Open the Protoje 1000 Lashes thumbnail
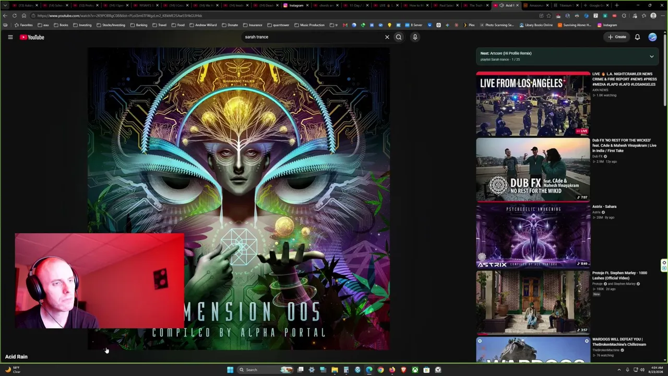 (x=533, y=302)
